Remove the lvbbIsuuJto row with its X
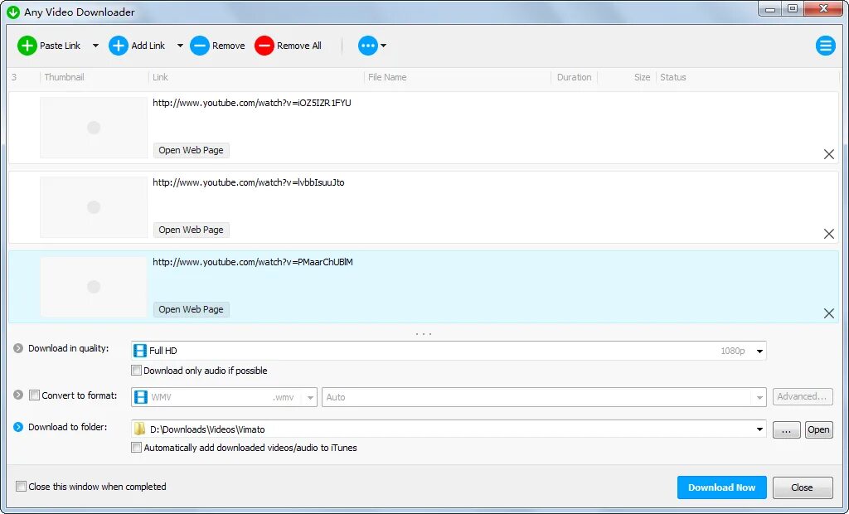The image size is (849, 514). pos(828,234)
